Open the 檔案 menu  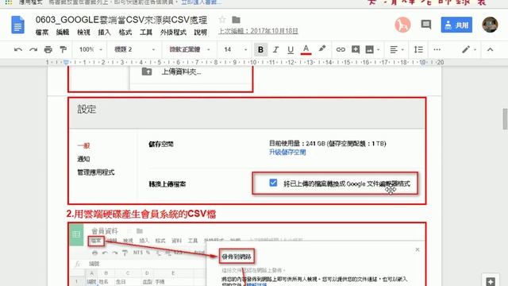tap(42, 33)
